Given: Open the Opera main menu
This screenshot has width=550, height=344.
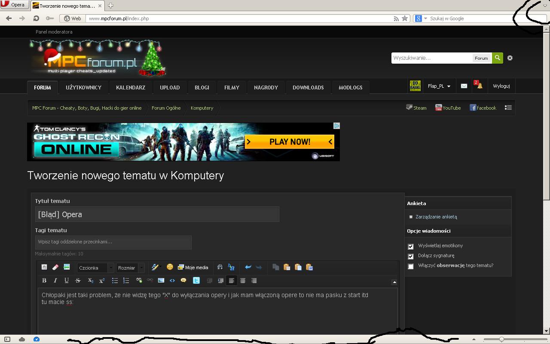Looking at the screenshot, I should coord(14,5).
